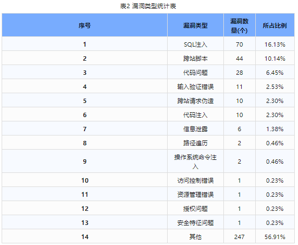Click the count value 247
The height and width of the screenshot is (245, 298).
[240, 237]
